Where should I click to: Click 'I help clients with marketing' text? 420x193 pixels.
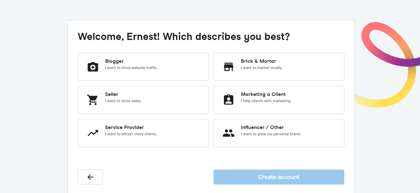coord(266,101)
